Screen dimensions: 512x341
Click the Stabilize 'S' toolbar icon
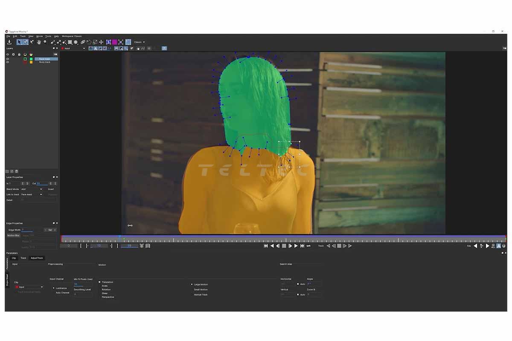(108, 42)
